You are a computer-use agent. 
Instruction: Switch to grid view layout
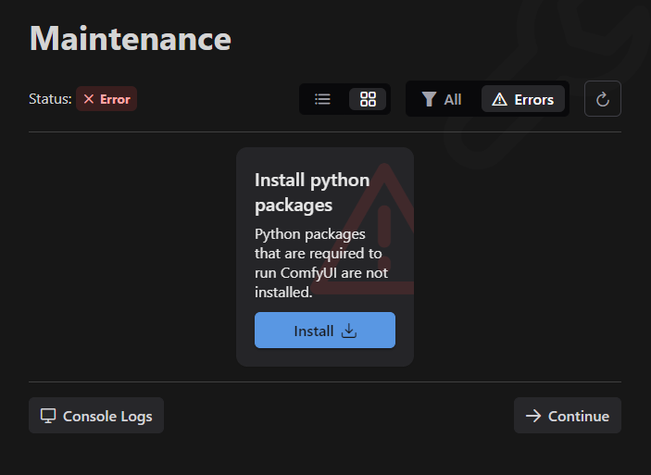[x=368, y=99]
